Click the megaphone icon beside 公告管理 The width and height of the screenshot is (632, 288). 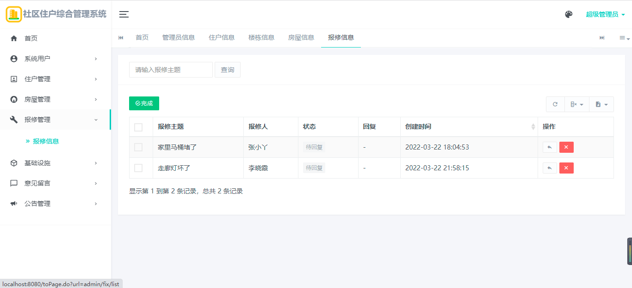point(14,204)
